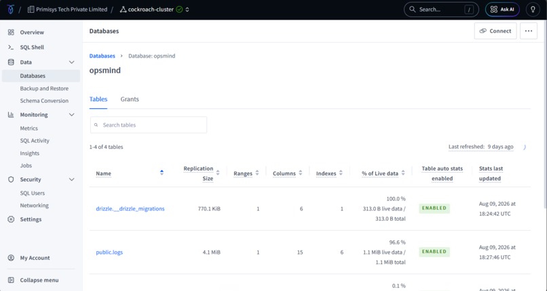Click the Security shield icon
This screenshot has height=291, width=547.
click(11, 179)
